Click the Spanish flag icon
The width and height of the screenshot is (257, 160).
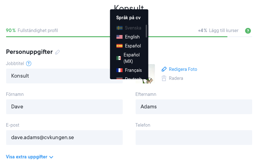[x=119, y=46]
